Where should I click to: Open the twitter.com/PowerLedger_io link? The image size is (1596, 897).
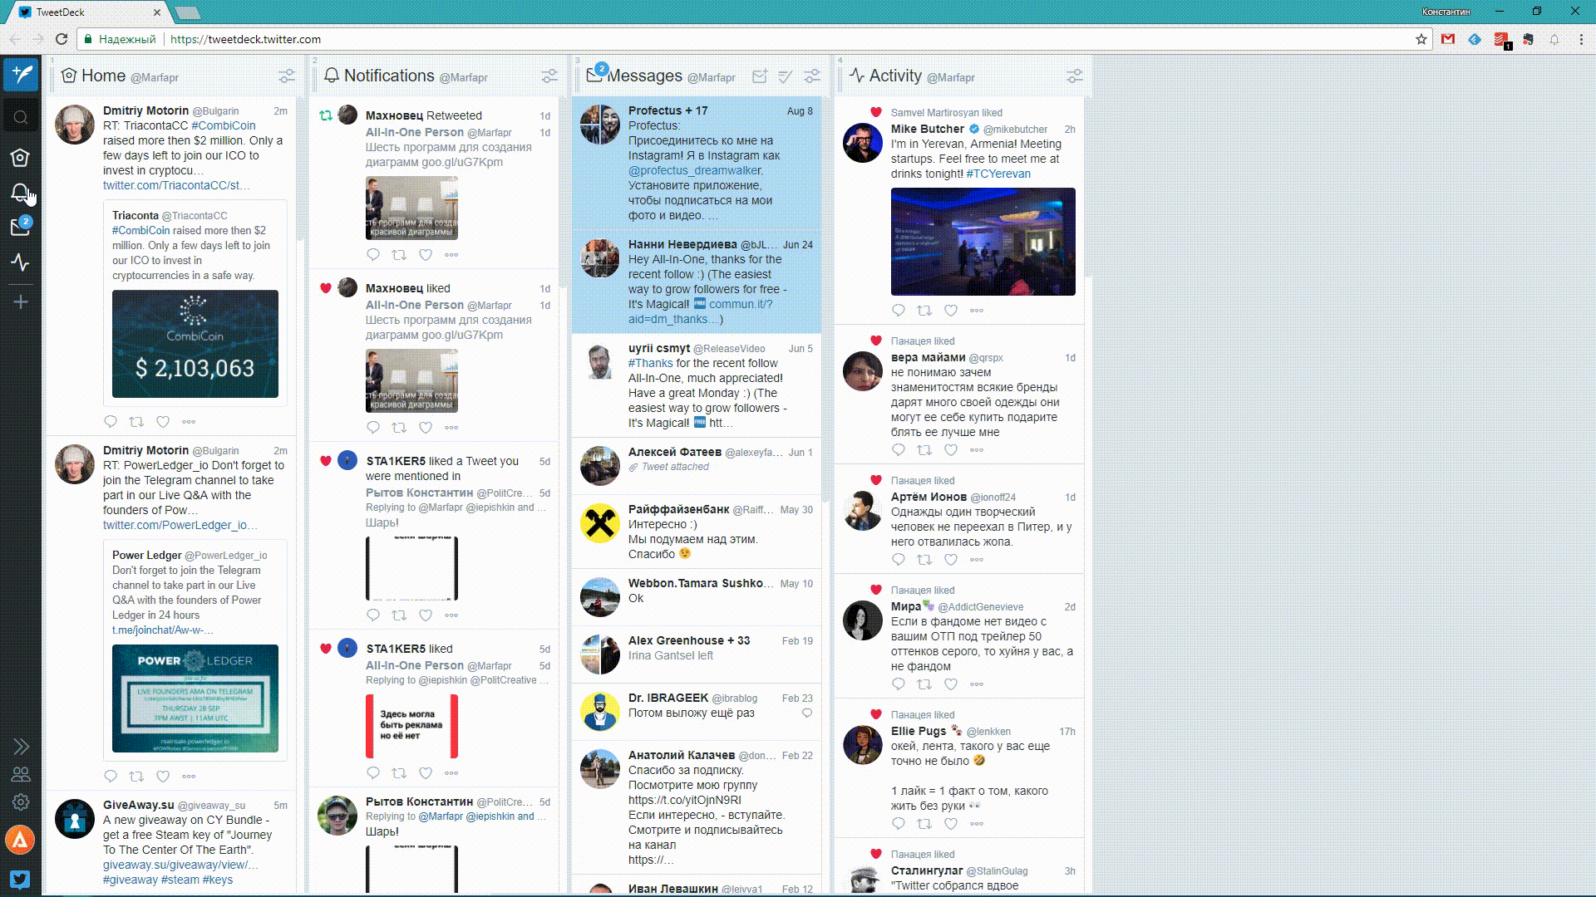(x=180, y=525)
